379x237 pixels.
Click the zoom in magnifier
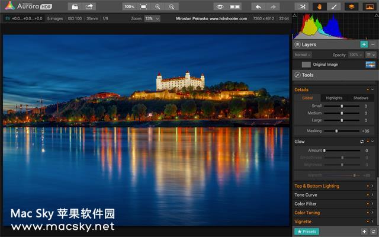tap(158, 7)
